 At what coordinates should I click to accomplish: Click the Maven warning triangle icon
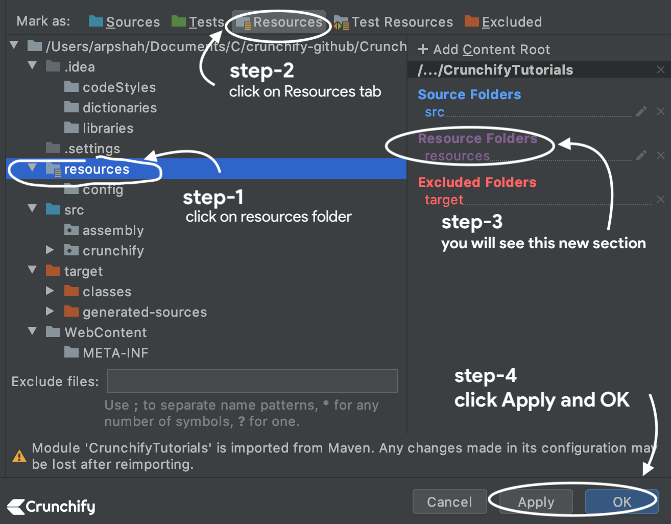(x=19, y=456)
